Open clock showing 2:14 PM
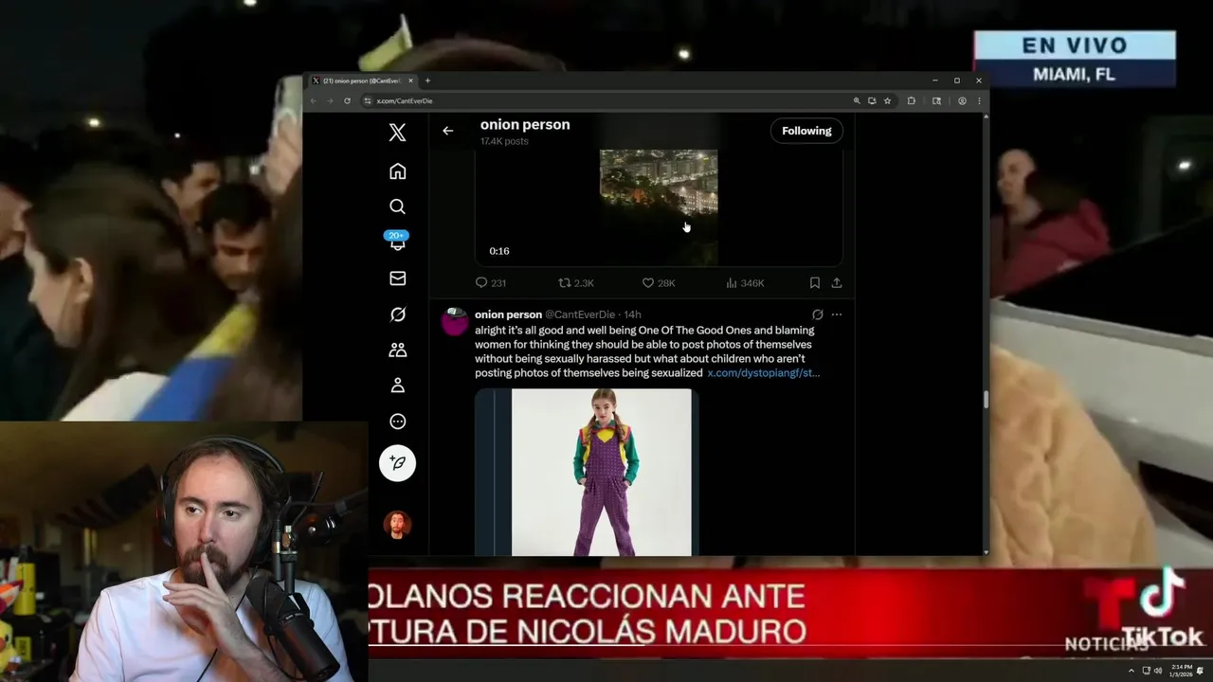The image size is (1213, 682). (1180, 671)
